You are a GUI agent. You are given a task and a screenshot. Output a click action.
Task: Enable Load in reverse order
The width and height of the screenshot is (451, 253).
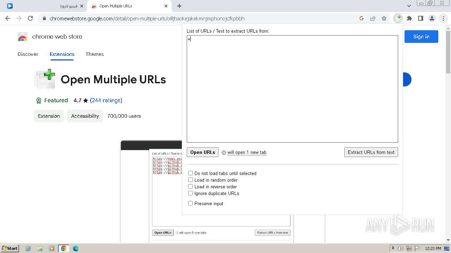tap(190, 187)
